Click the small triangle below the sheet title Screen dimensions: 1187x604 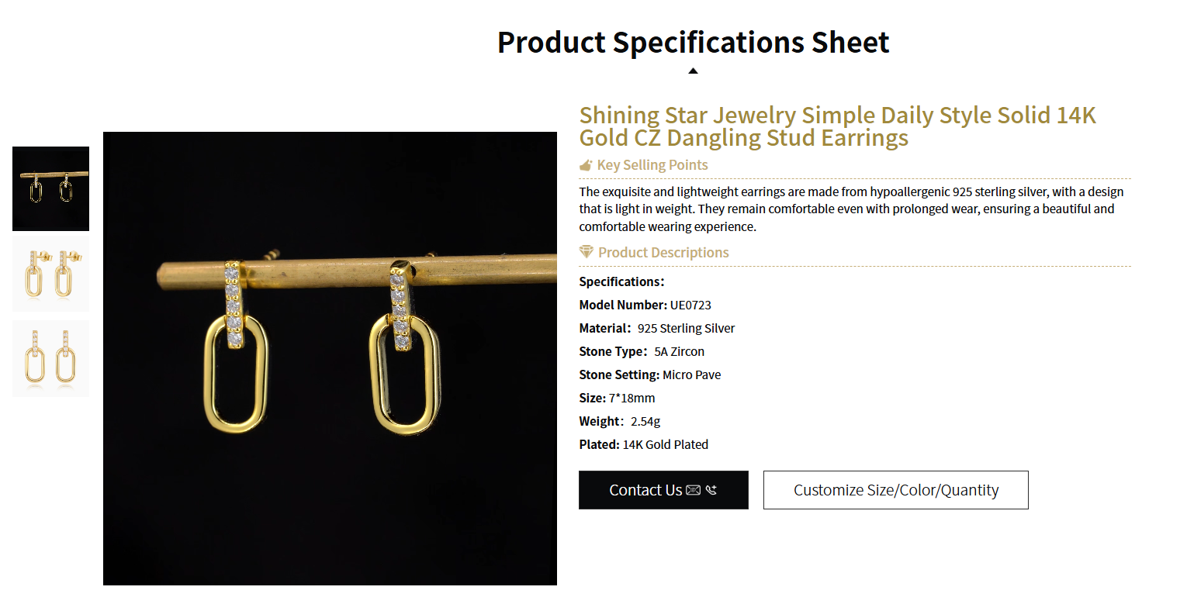point(693,71)
